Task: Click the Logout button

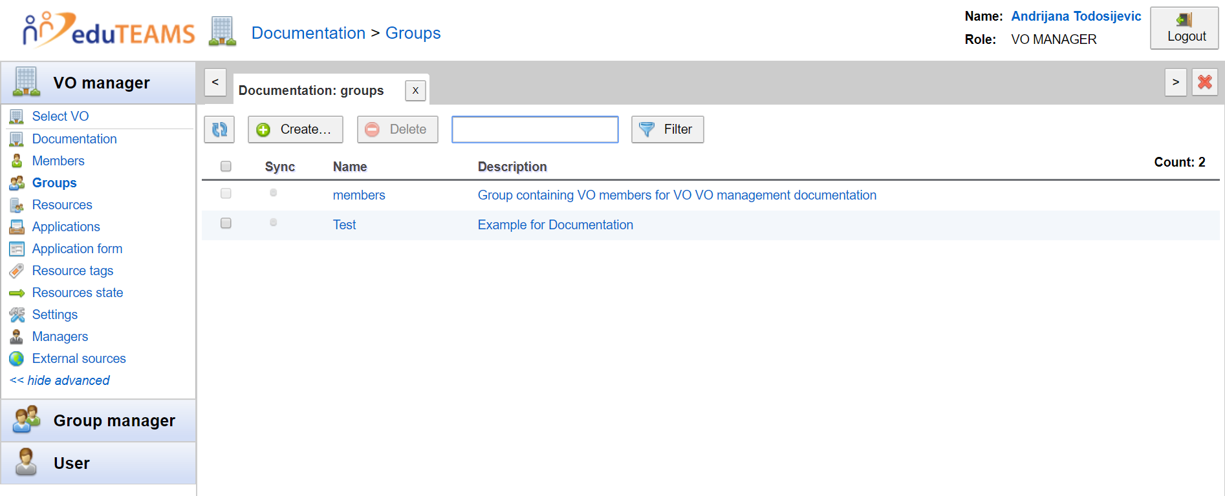Action: coord(1184,28)
